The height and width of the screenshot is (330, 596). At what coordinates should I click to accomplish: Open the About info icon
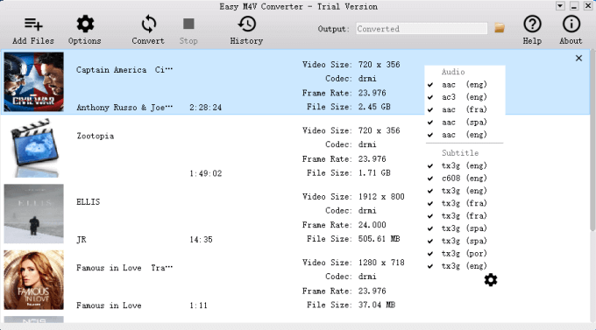point(571,24)
